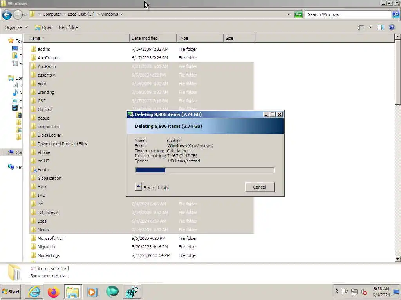
Task: Click New folder in the toolbar
Action: coord(69,27)
